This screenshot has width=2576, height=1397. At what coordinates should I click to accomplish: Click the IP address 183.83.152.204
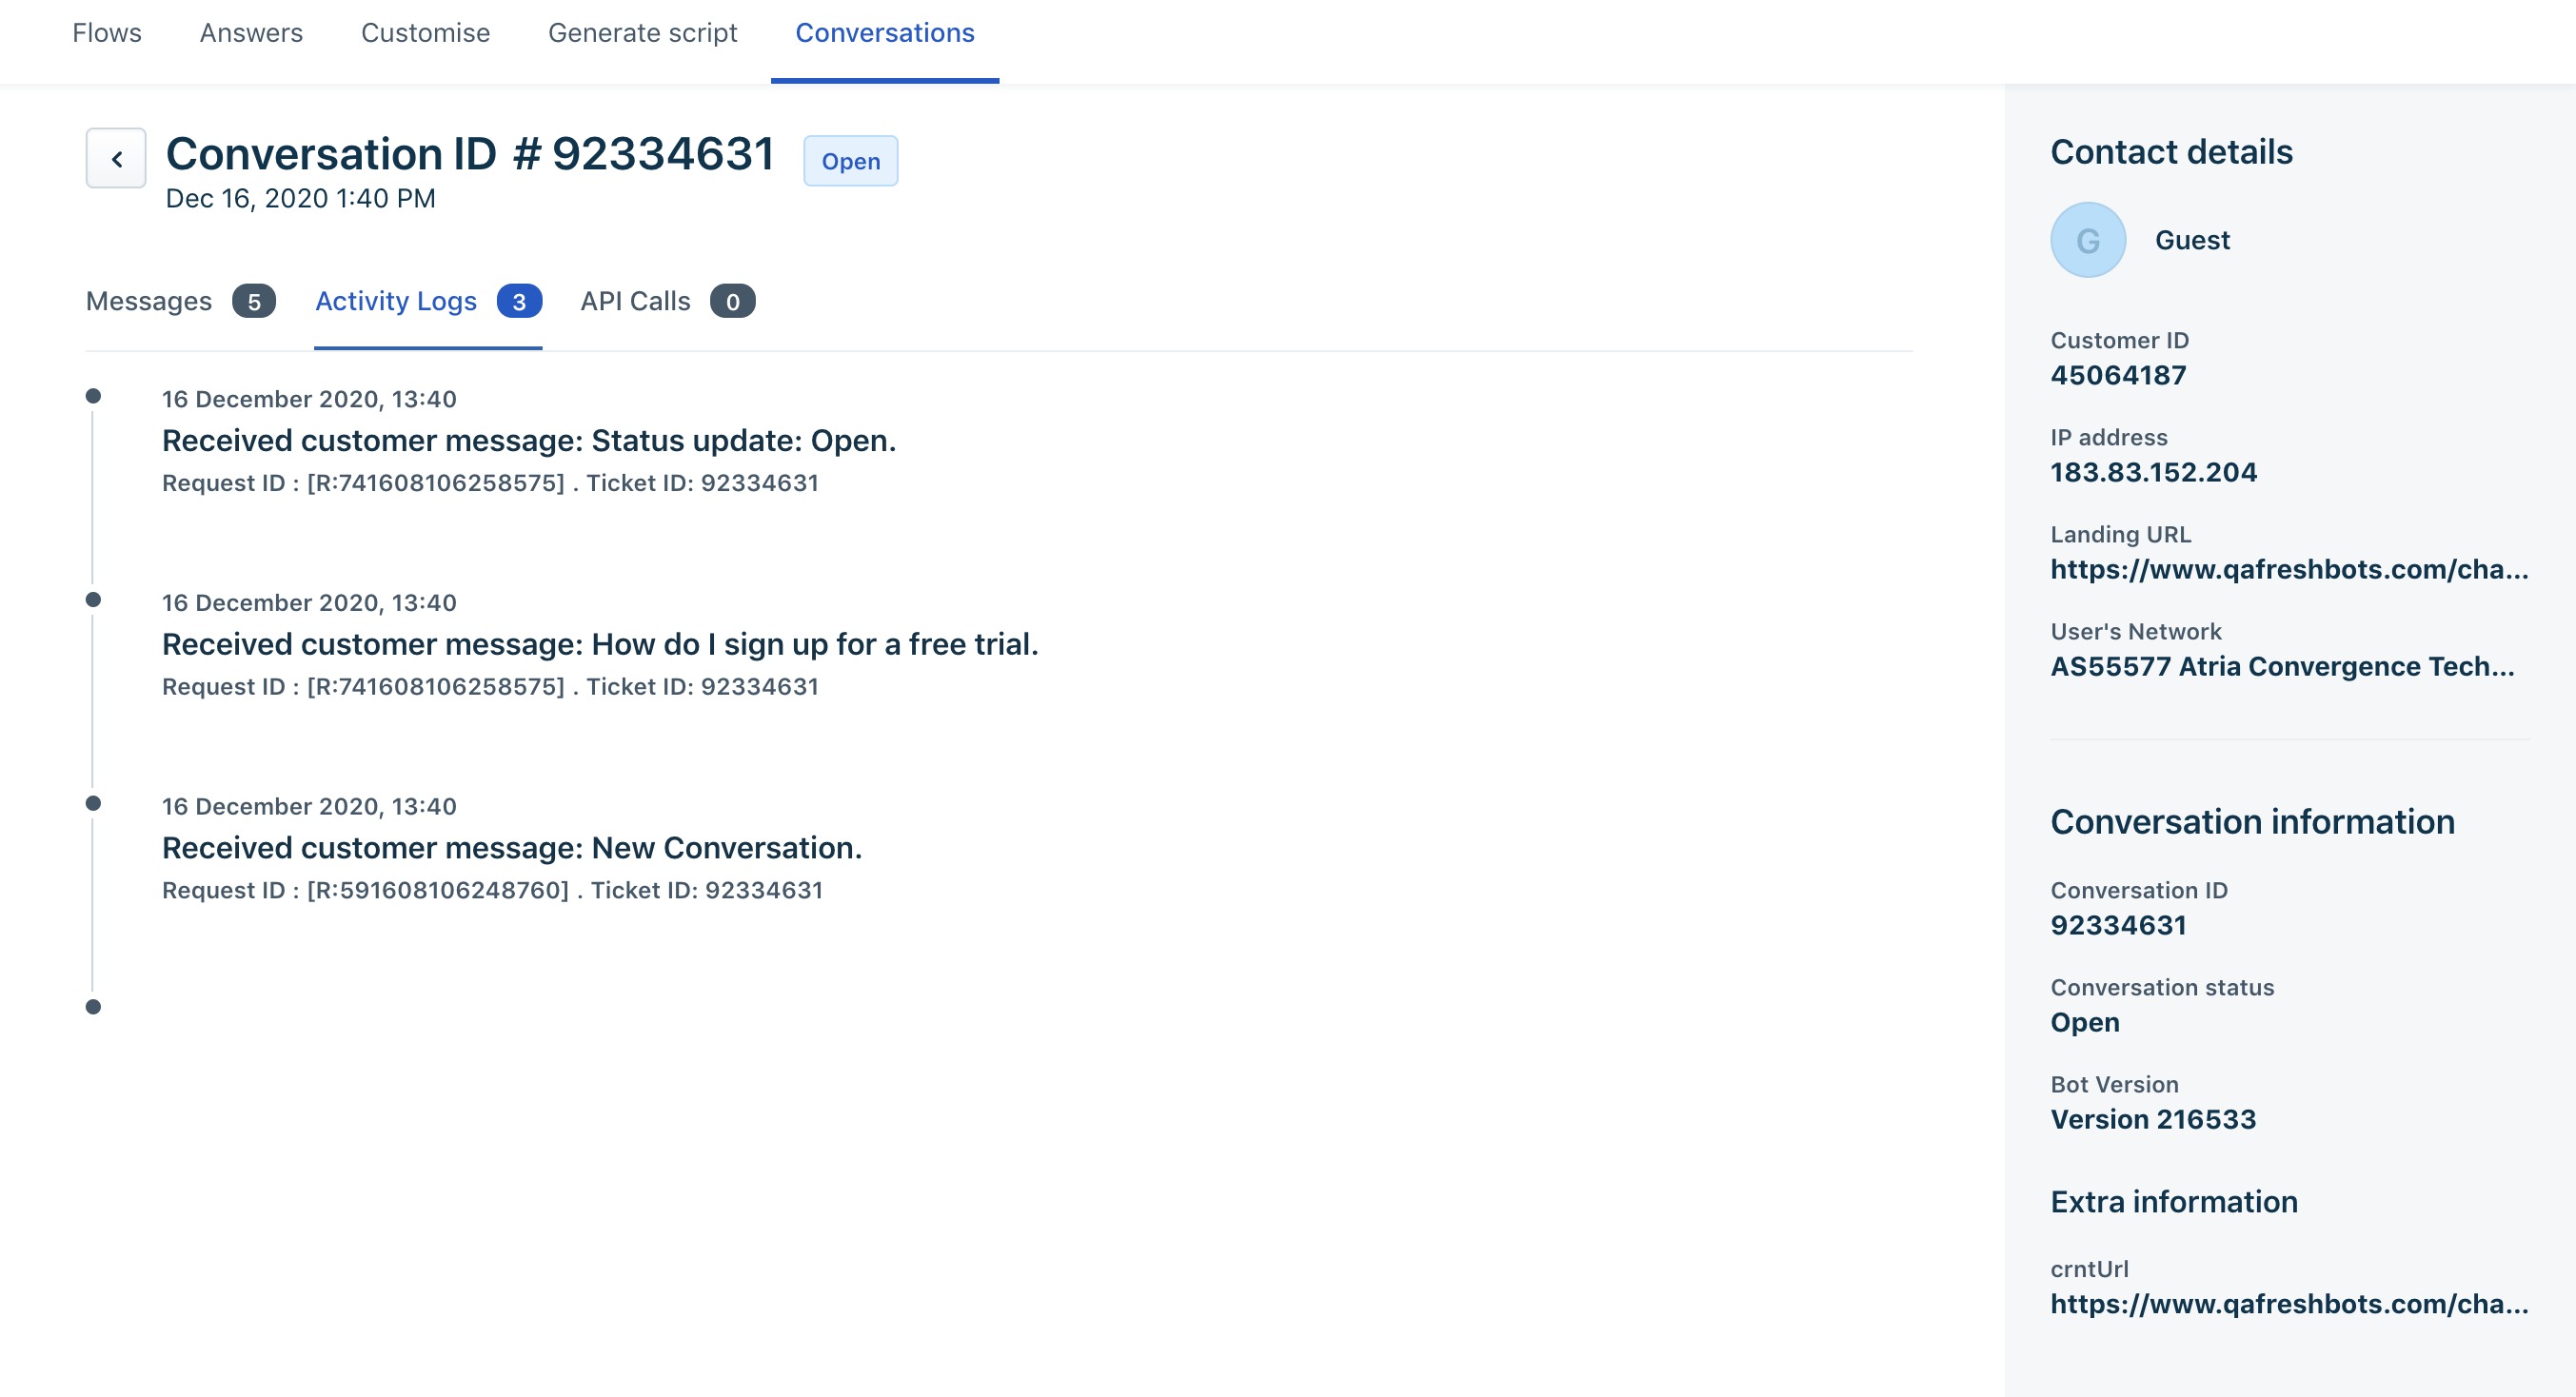pos(2153,472)
